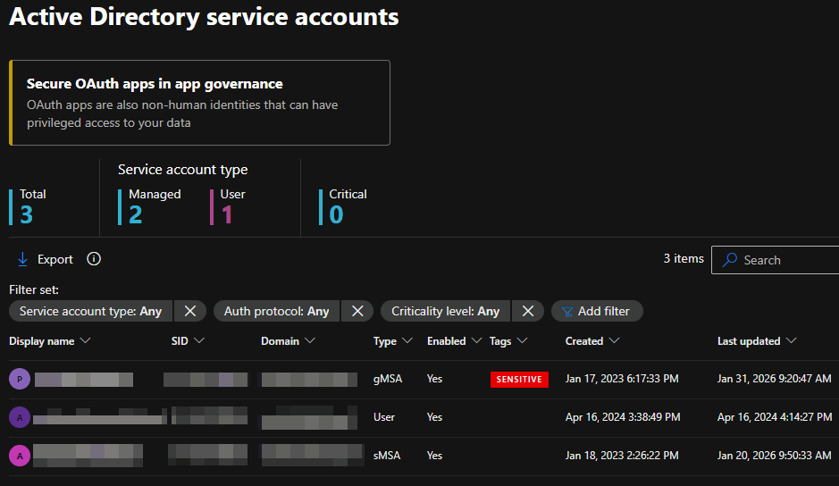Open the Service account type: Any filter

tap(90, 311)
